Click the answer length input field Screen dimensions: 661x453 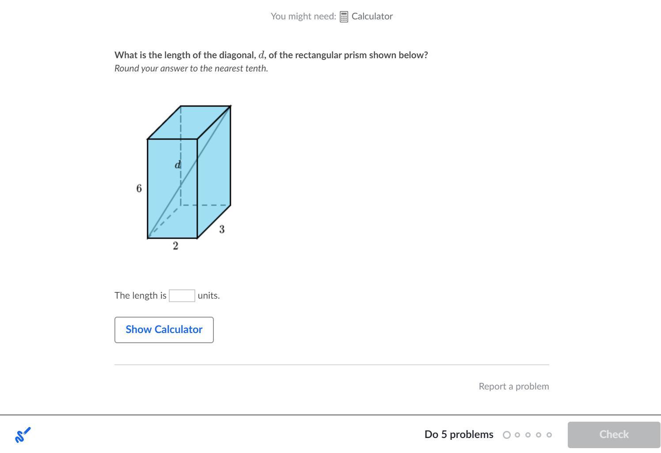tap(182, 296)
